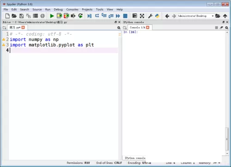Step return debug icon
Viewport: 231px width, 167px height.
(x=111, y=16)
